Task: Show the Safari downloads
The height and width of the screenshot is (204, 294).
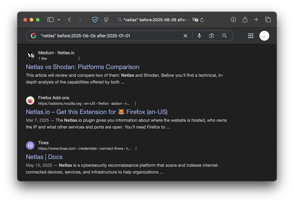Action: (x=233, y=20)
